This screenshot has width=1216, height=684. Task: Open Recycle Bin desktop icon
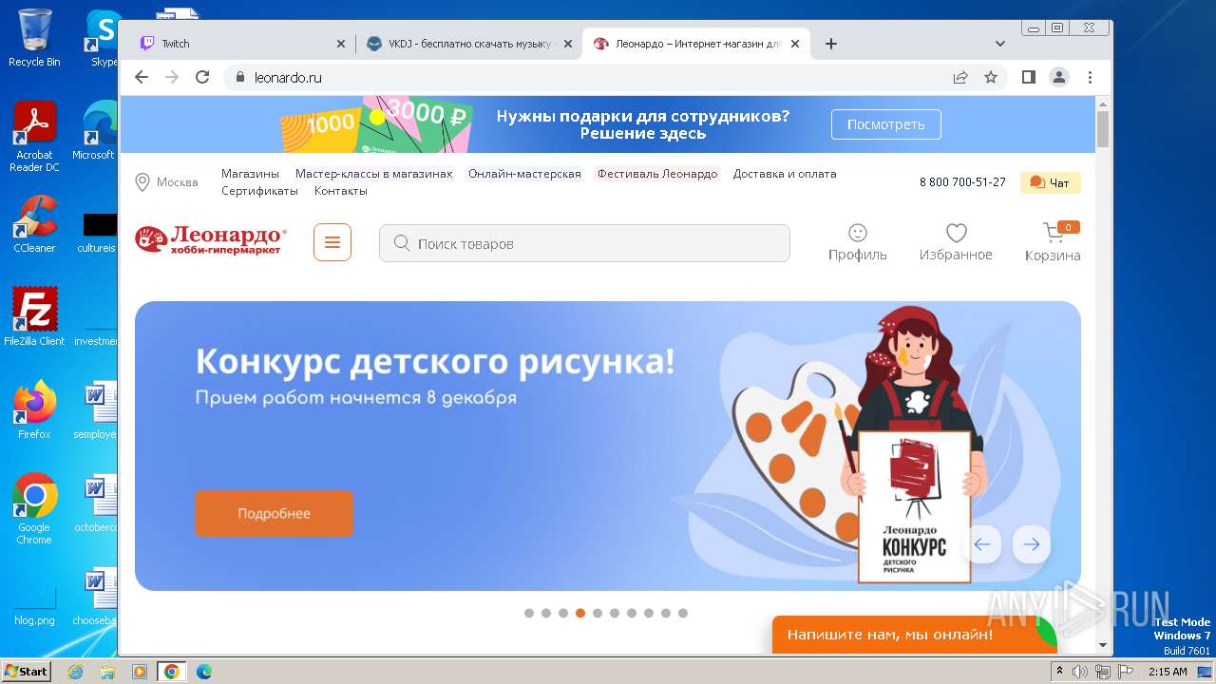34,37
